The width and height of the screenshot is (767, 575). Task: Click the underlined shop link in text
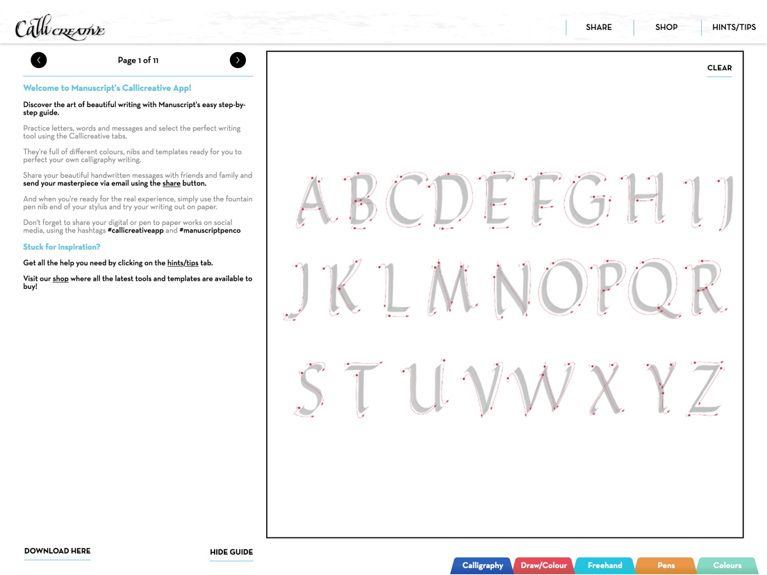click(60, 278)
